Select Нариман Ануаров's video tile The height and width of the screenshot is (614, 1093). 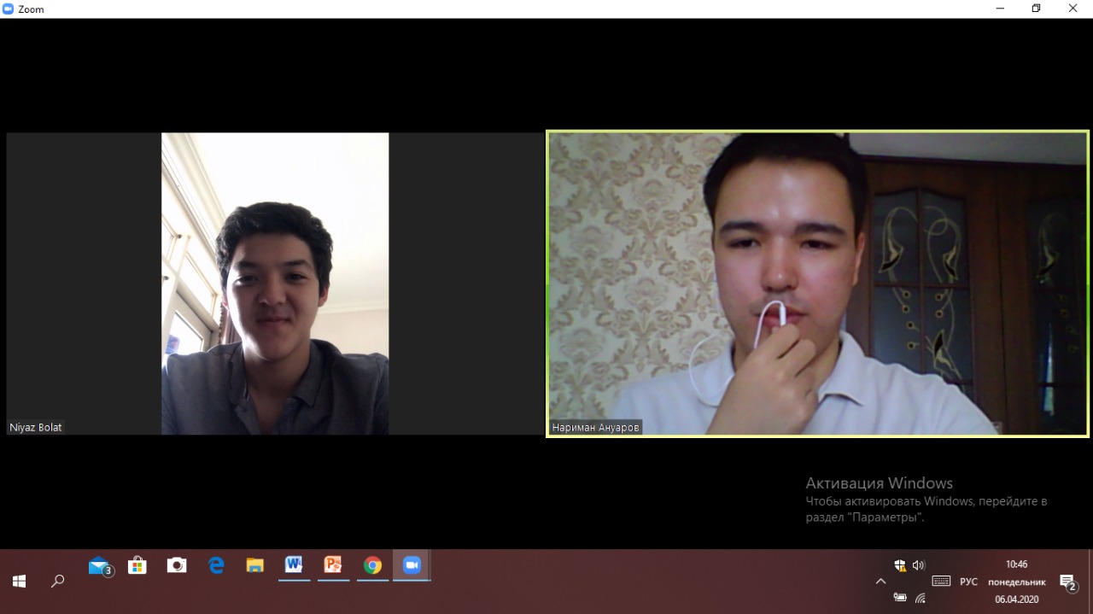(818, 284)
